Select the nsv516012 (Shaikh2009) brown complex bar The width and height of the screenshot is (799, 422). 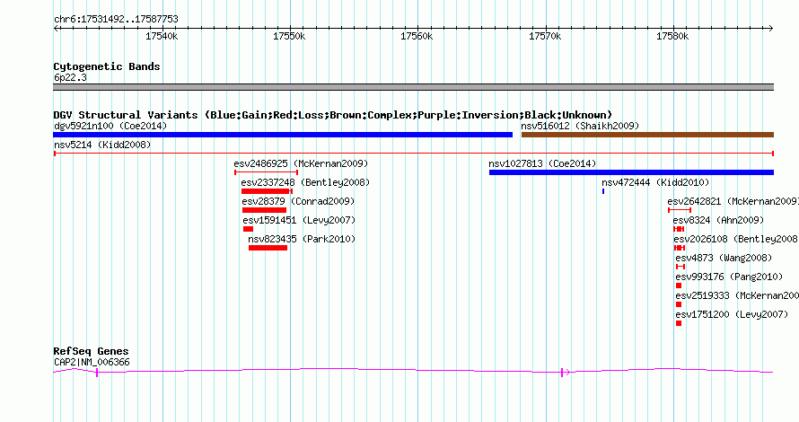pyautogui.click(x=647, y=135)
